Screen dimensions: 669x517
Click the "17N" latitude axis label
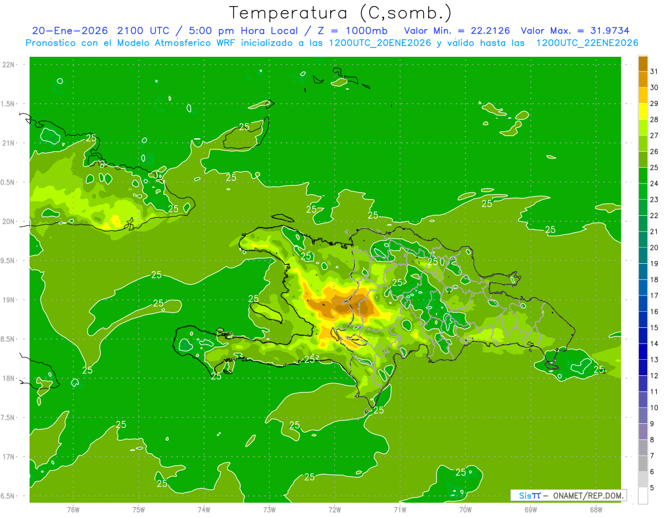pyautogui.click(x=8, y=457)
